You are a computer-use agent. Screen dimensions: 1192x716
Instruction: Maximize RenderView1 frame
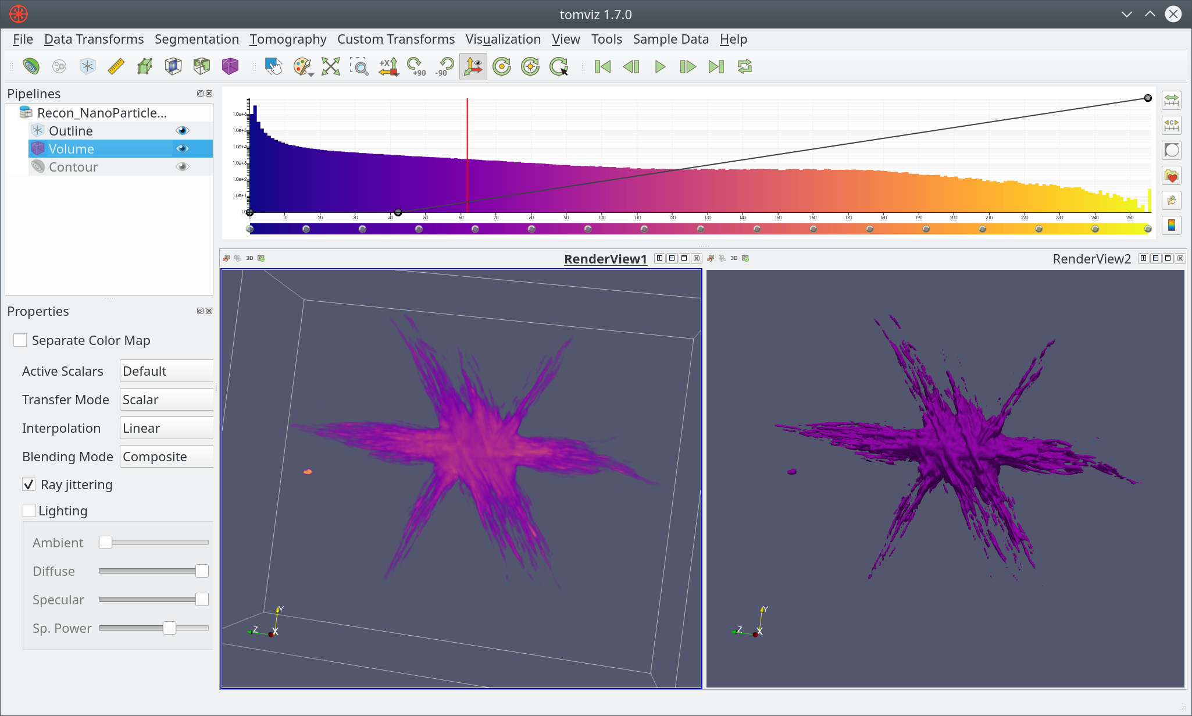[684, 258]
